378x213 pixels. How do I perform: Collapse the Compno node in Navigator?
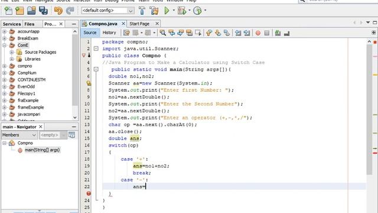(x=4, y=143)
